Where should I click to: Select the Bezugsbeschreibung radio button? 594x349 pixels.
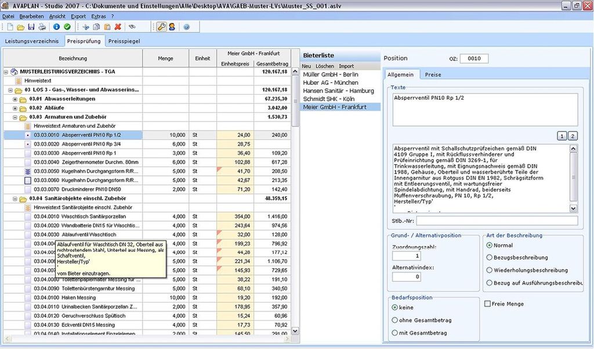(x=490, y=258)
